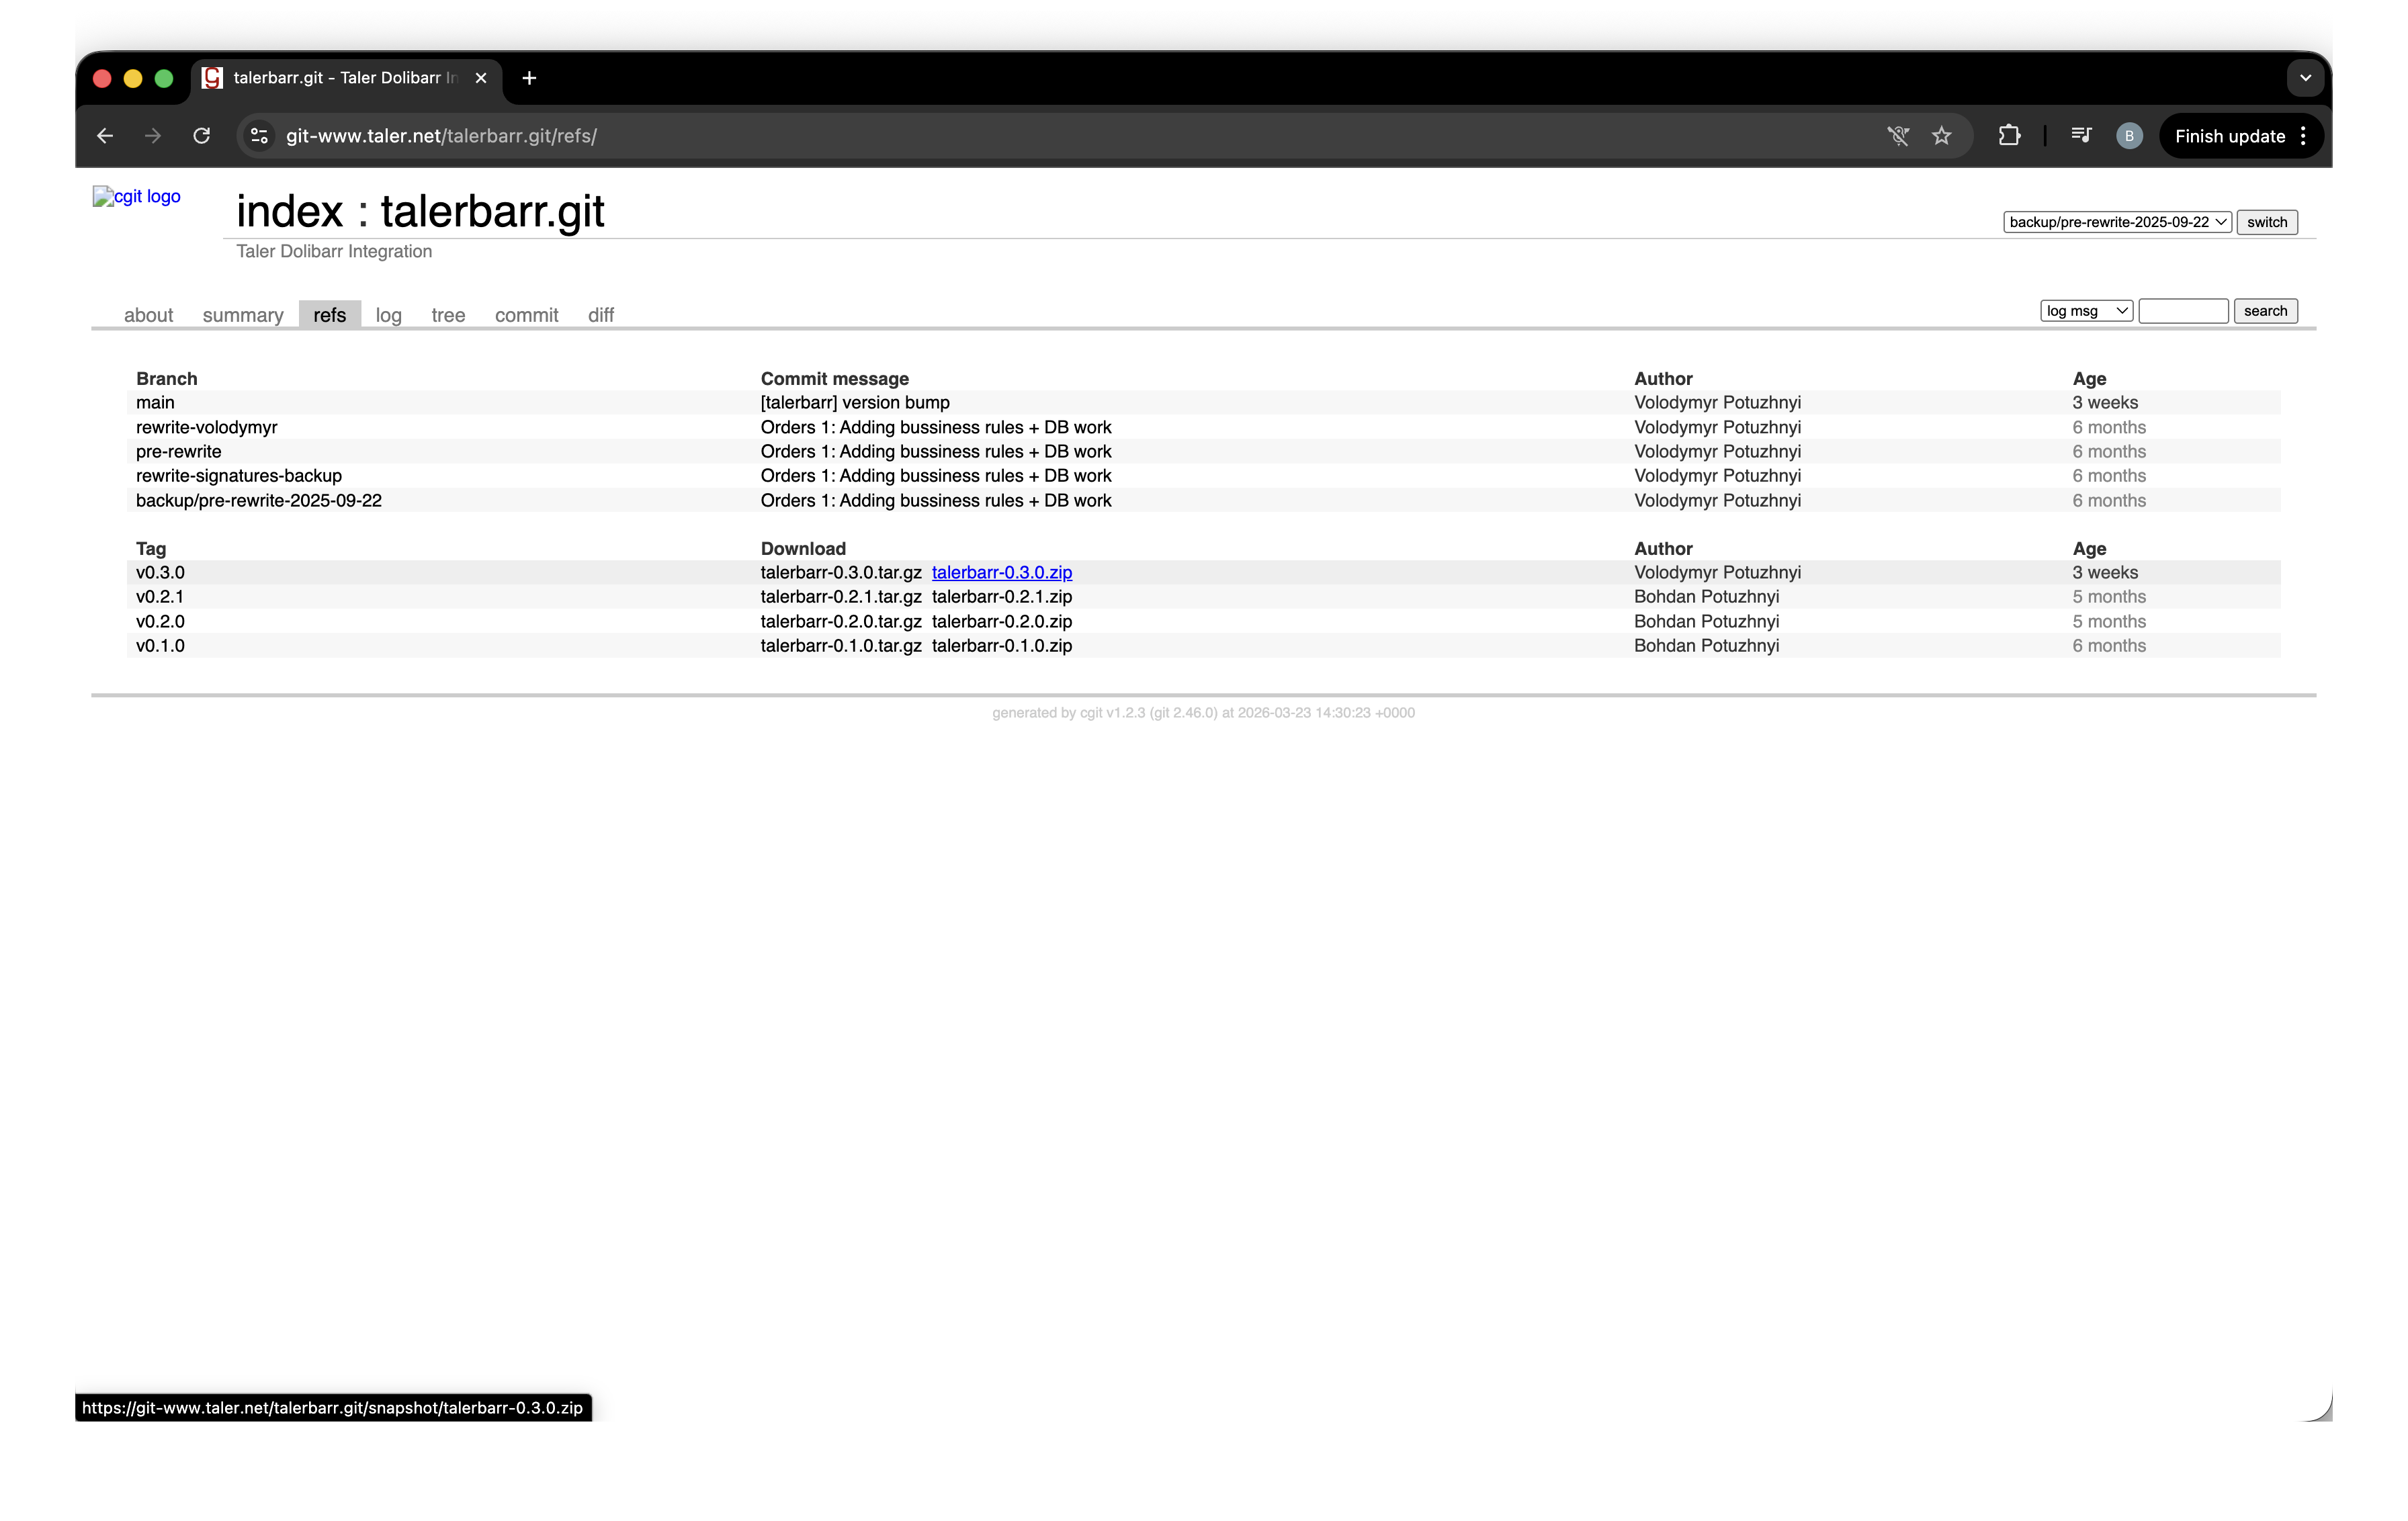Open a new tab with plus icon
Image resolution: width=2408 pixels, height=1521 pixels.
pos(529,78)
